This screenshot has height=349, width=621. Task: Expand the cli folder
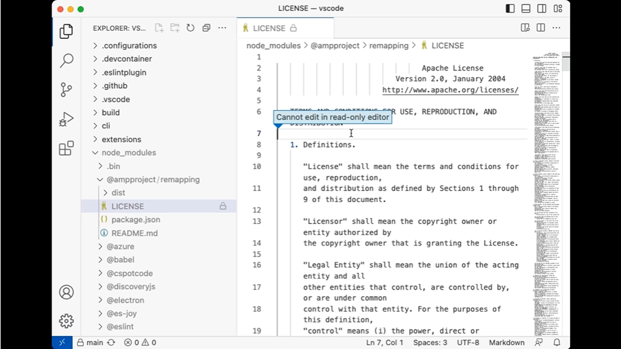pos(159,126)
